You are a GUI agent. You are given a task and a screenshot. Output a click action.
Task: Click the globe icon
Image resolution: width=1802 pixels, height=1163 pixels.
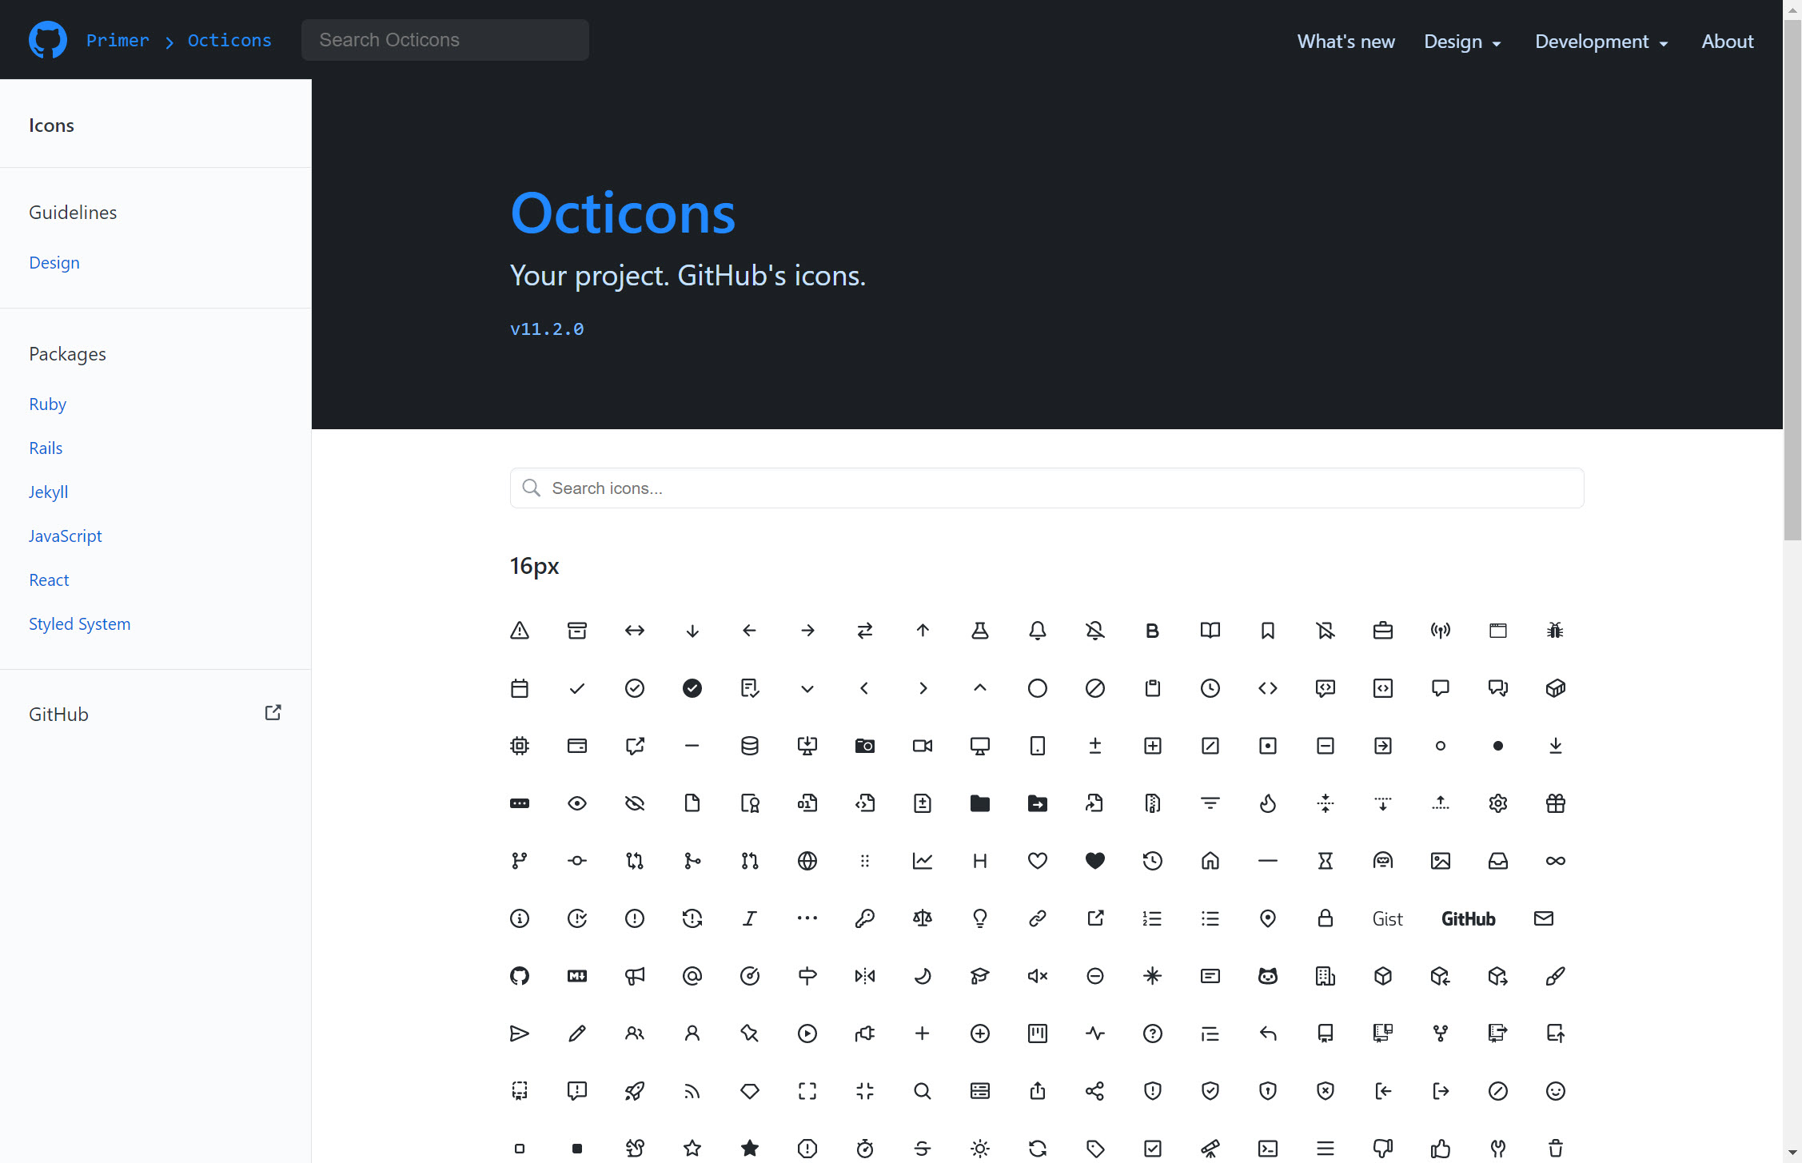pyautogui.click(x=807, y=861)
